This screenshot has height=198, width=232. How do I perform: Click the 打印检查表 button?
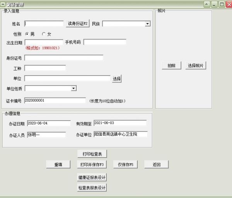92,154
